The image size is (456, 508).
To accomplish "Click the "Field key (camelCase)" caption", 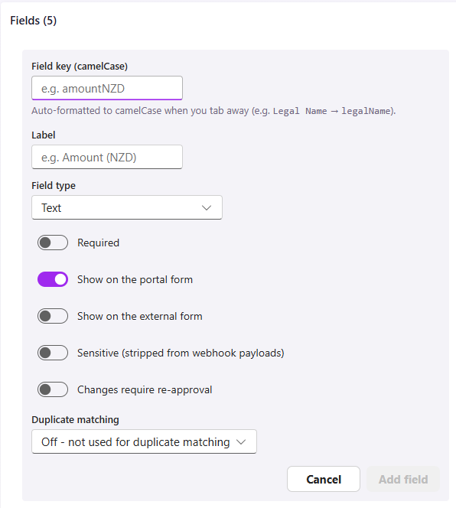I will (x=80, y=67).
